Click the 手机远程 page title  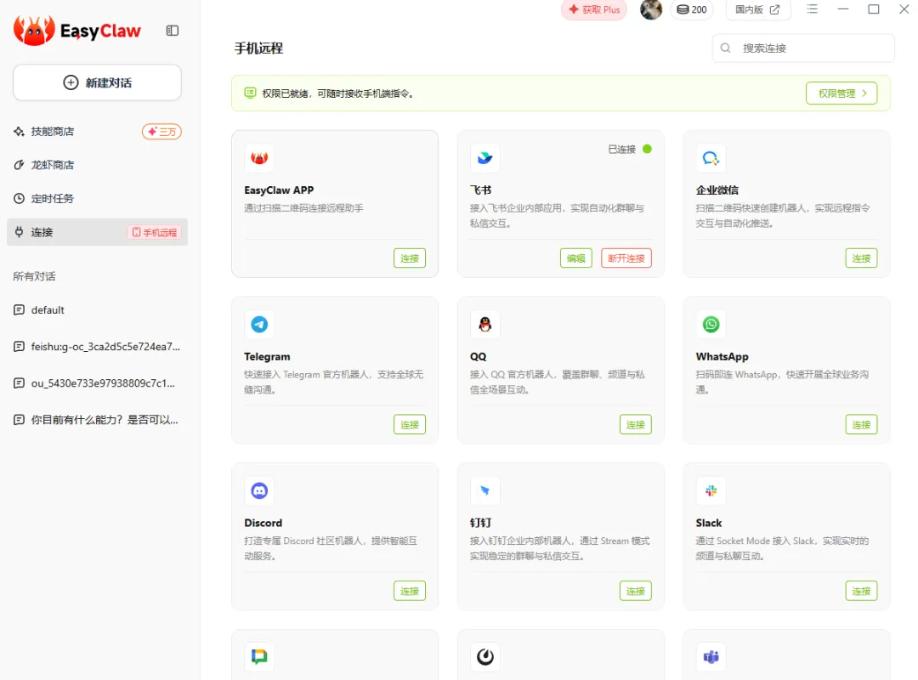pos(258,48)
